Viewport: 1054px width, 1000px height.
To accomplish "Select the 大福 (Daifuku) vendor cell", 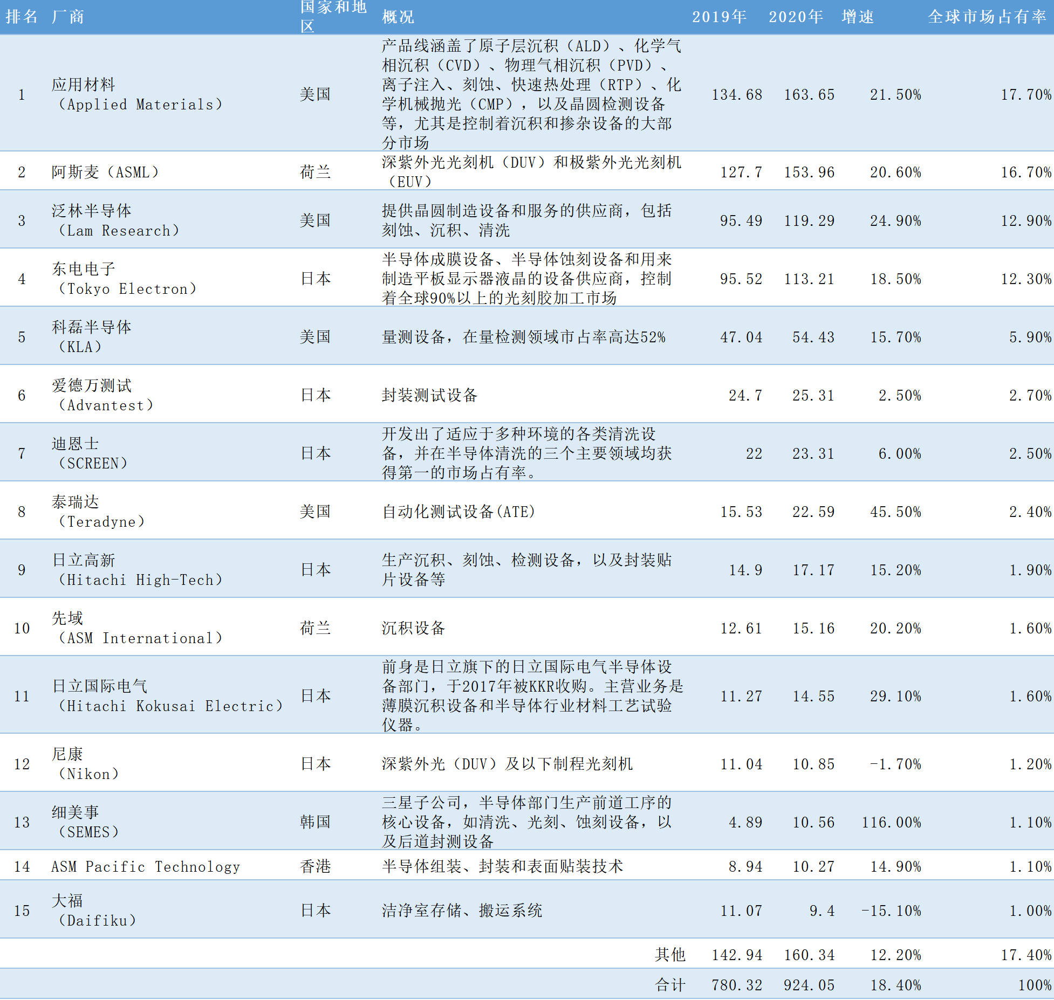I will [94, 911].
